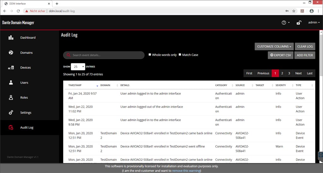
Task: Click the Clear Log button
Action: 305,47
